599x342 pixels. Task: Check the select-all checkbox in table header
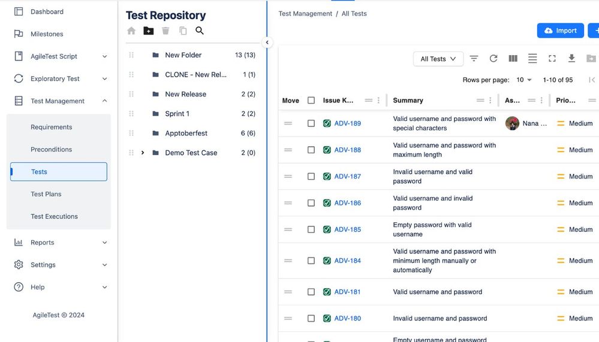[311, 101]
